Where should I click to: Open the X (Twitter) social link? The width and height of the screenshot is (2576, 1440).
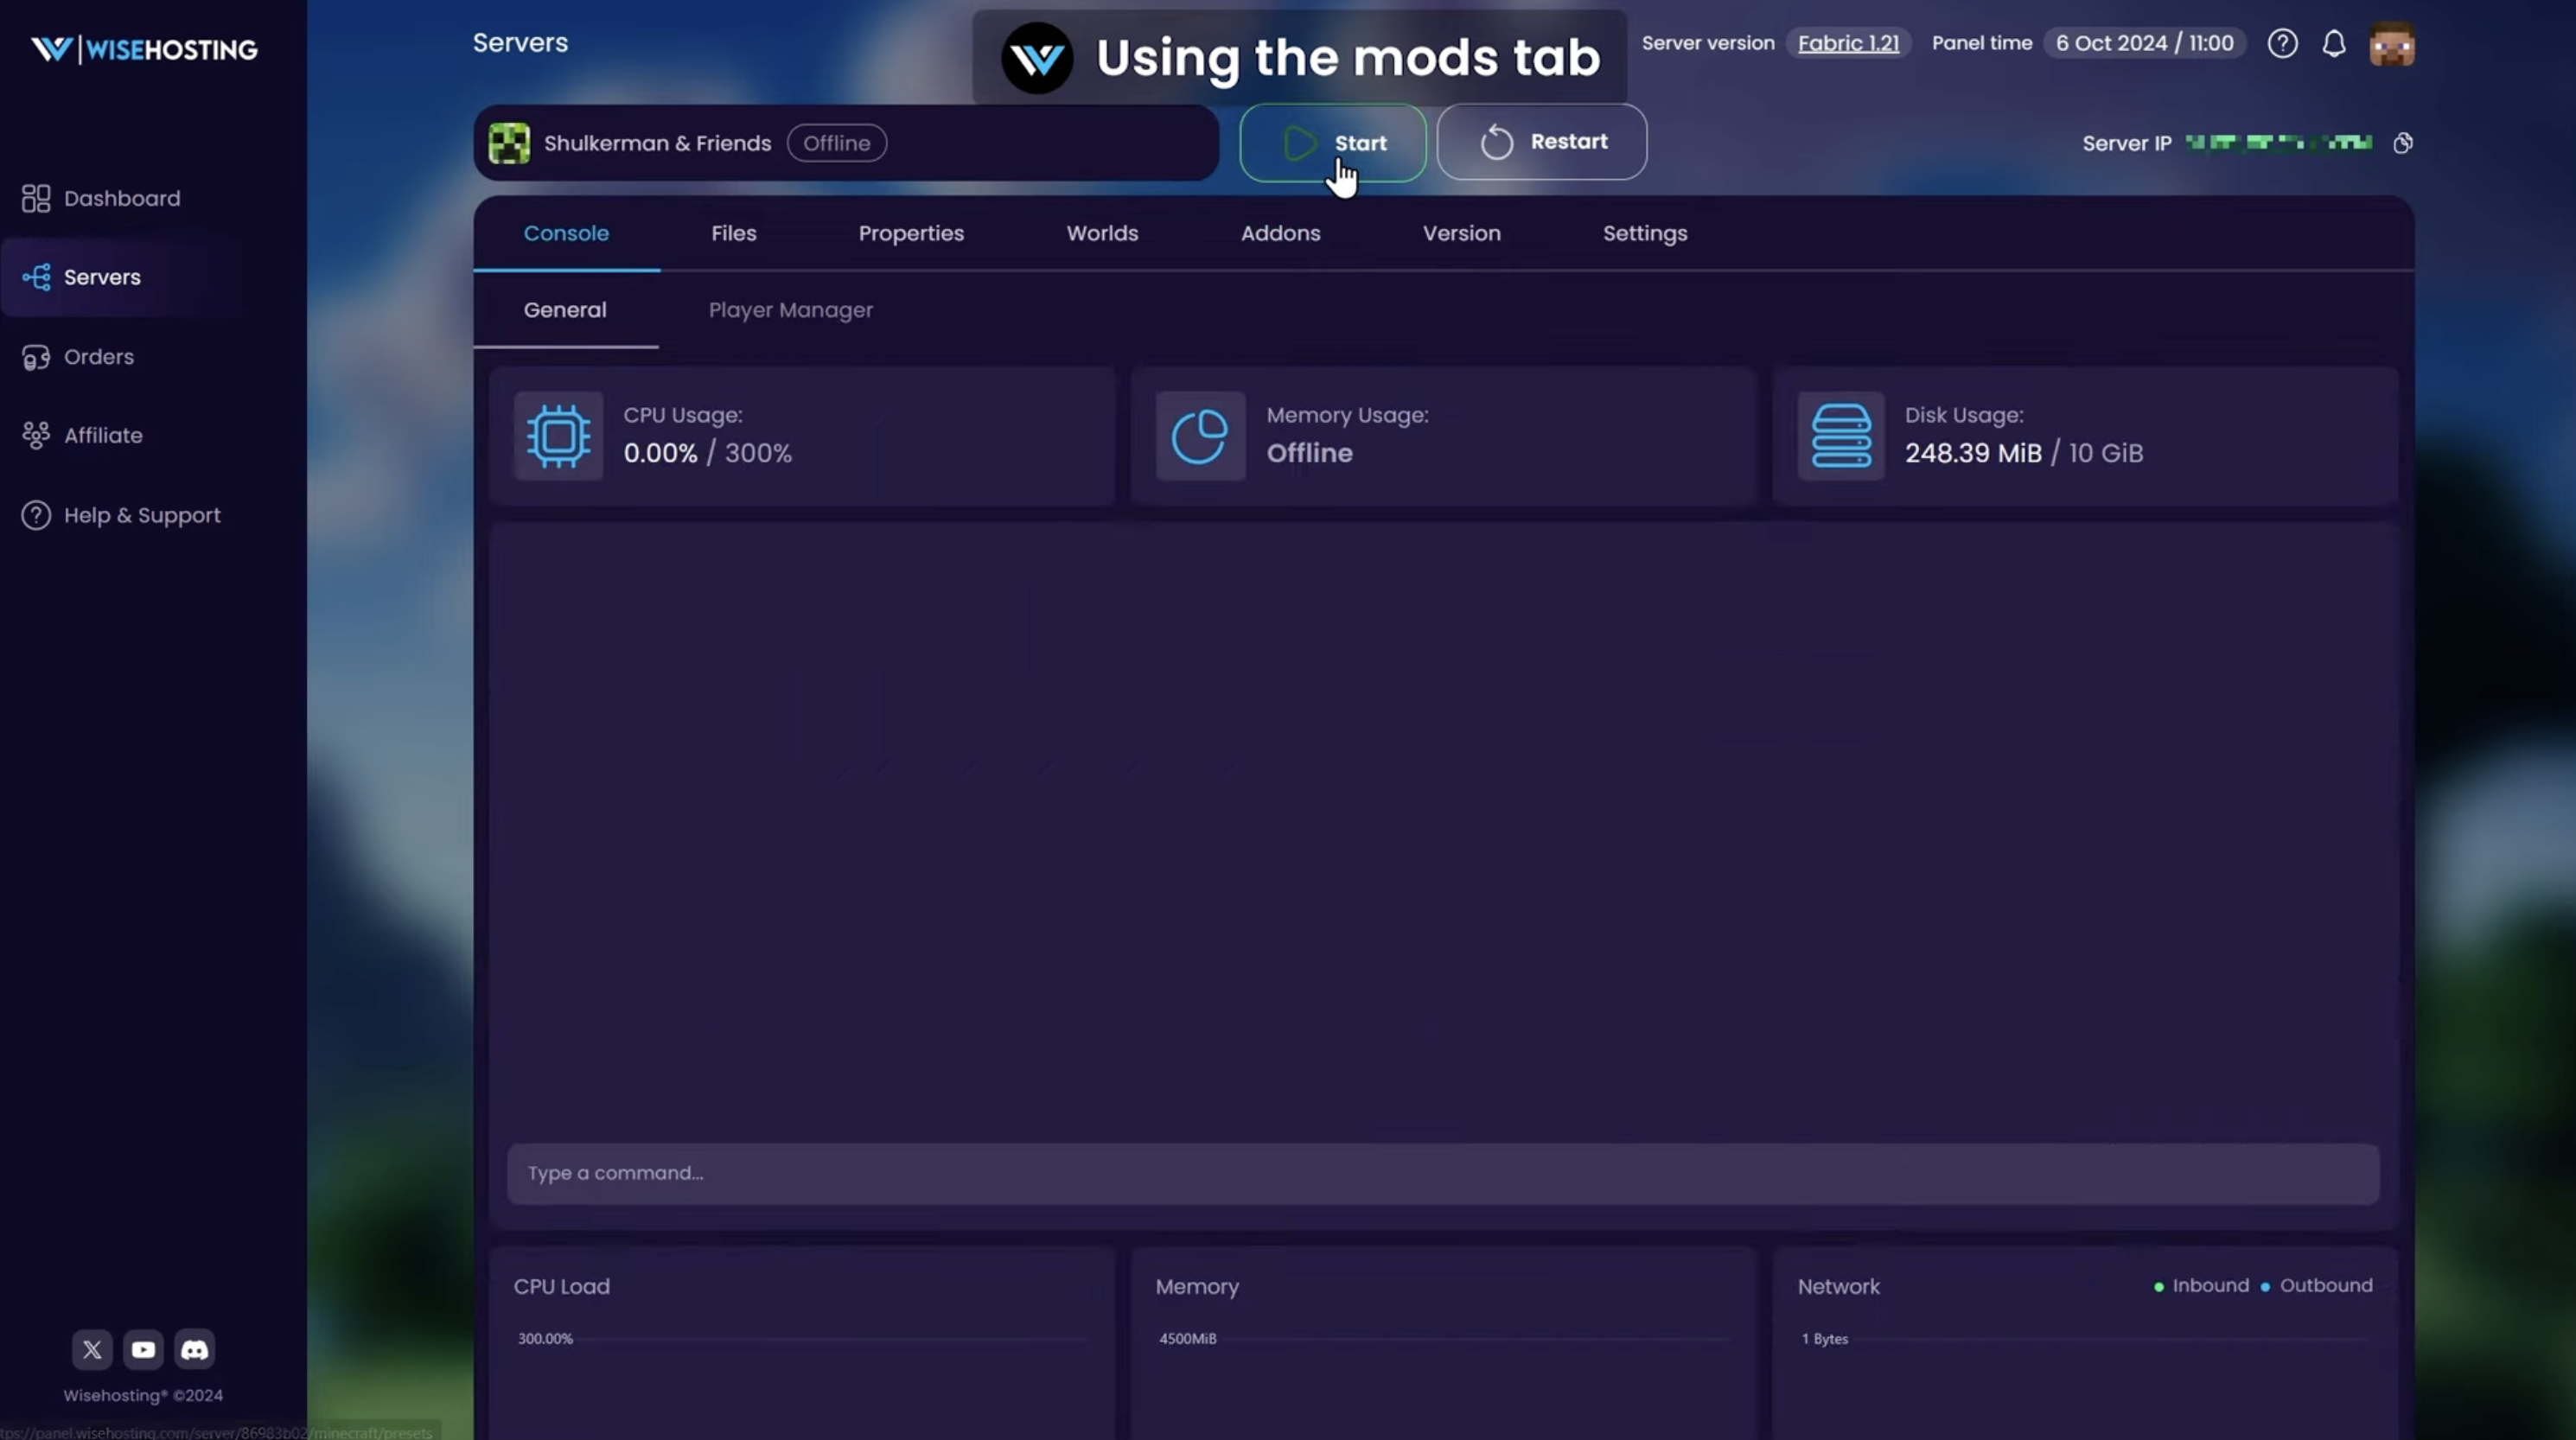pos(92,1349)
